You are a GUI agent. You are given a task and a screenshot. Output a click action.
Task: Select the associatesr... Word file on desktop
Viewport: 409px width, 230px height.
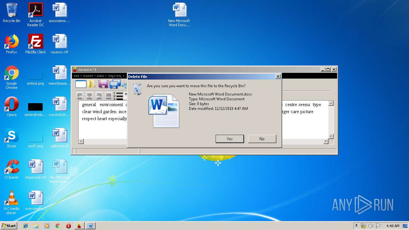pos(59,13)
